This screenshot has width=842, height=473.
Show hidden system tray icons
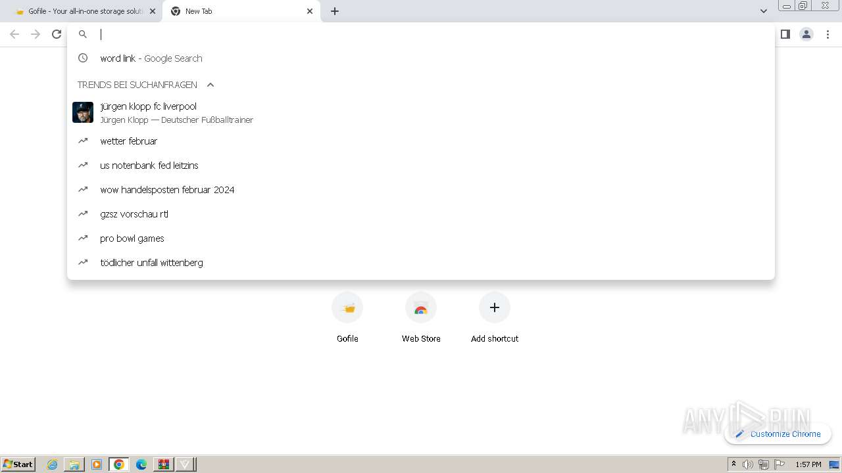coord(734,464)
